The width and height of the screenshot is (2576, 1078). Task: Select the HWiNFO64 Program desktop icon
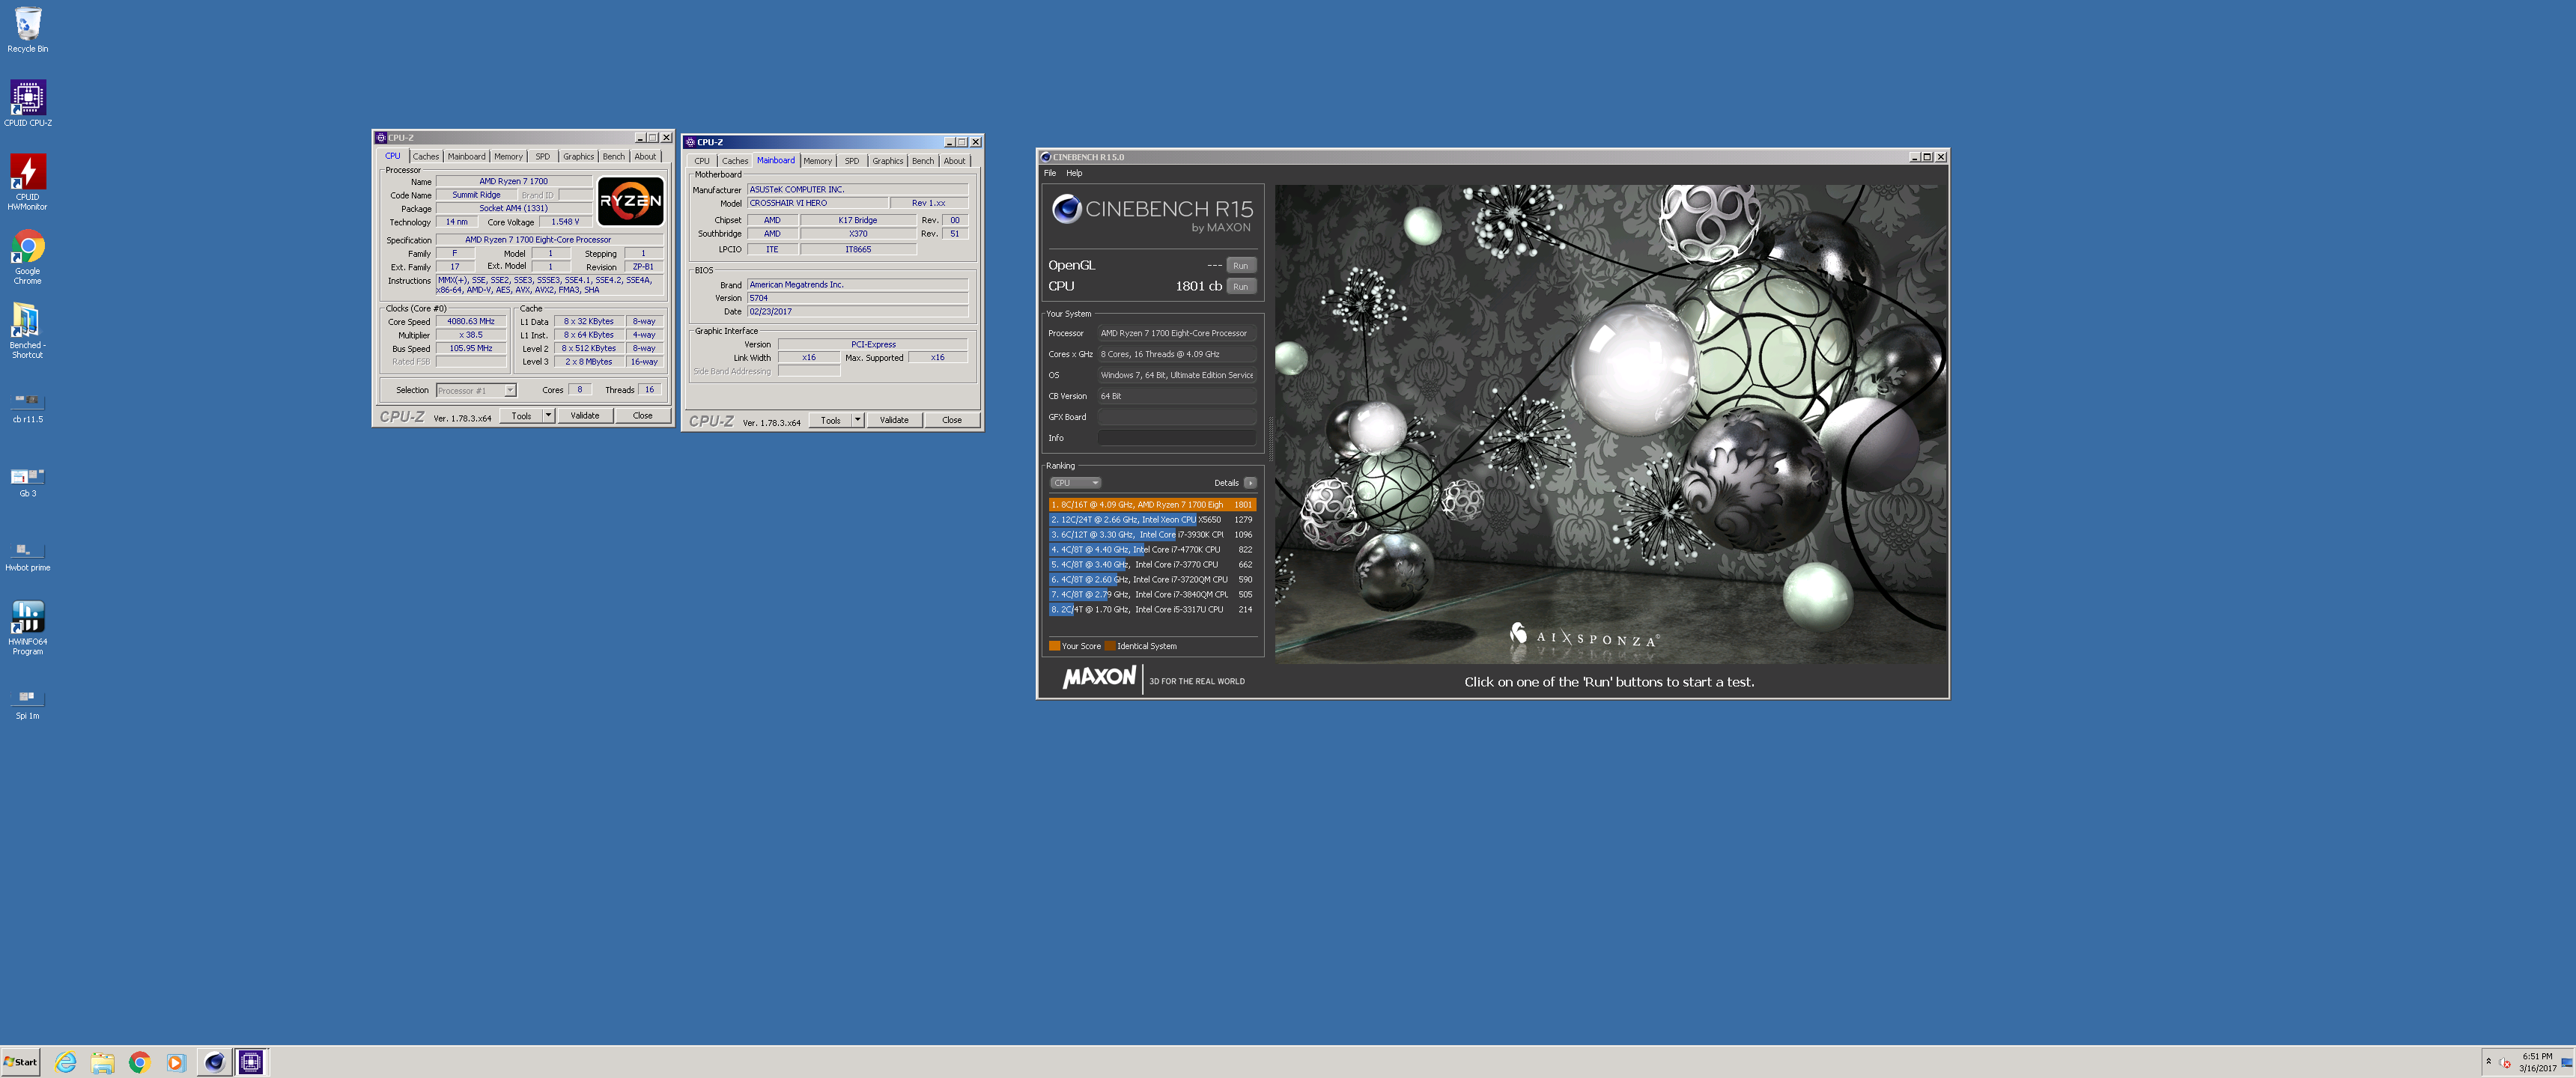(x=28, y=628)
